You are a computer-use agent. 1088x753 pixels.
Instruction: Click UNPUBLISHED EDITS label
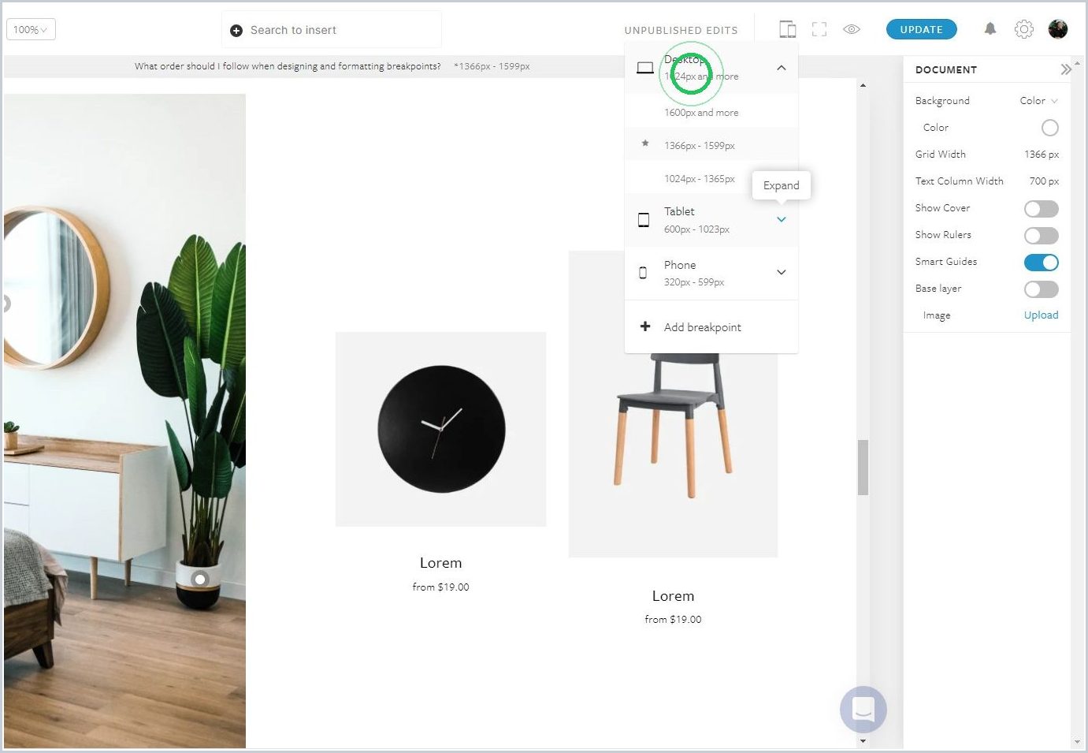click(681, 30)
